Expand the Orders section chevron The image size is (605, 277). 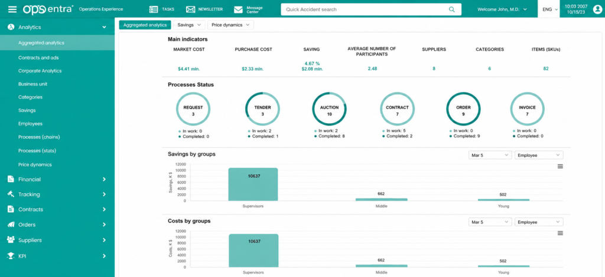[x=104, y=225]
